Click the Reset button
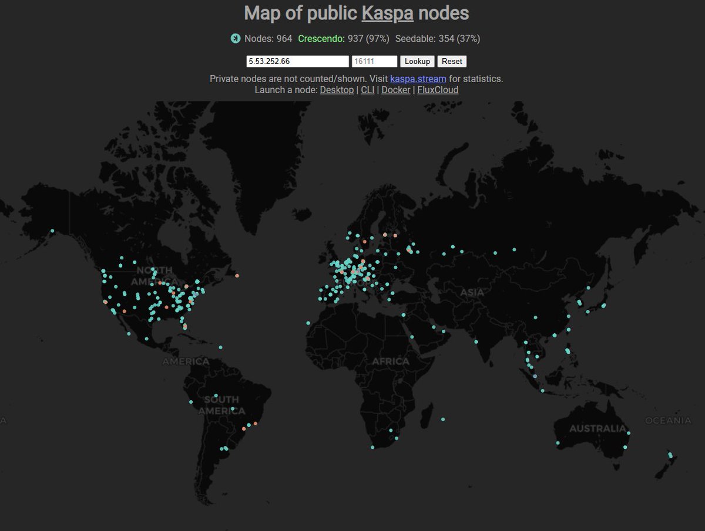This screenshot has height=531, width=705. 452,61
